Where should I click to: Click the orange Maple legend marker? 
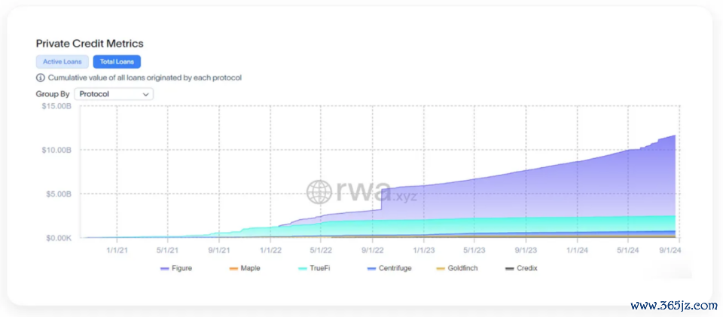pos(234,268)
